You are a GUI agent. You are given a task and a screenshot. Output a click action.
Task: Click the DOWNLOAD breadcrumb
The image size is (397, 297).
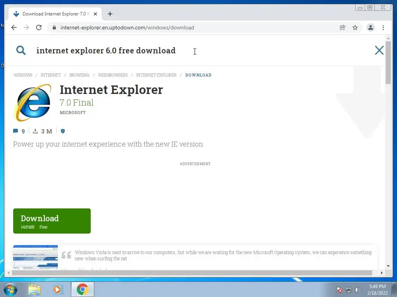point(198,75)
